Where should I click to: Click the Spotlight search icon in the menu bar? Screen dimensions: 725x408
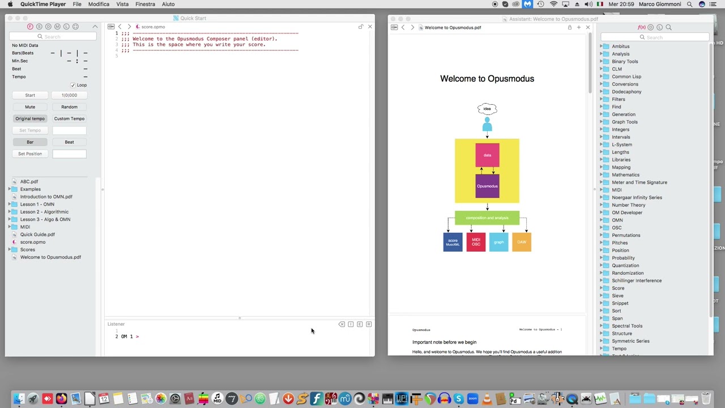(x=689, y=4)
